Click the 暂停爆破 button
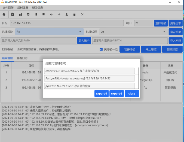This screenshot has width=184, height=142. 130,49
